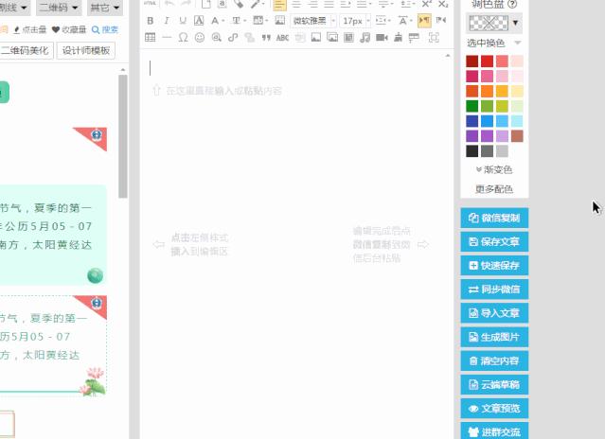605x439 pixels.
Task: Click the 同步微信 button
Action: tap(494, 290)
